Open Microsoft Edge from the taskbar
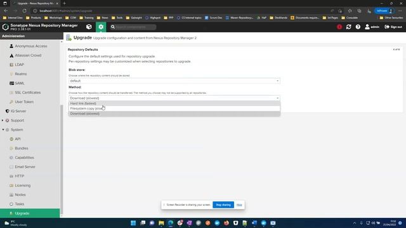 coord(171,223)
